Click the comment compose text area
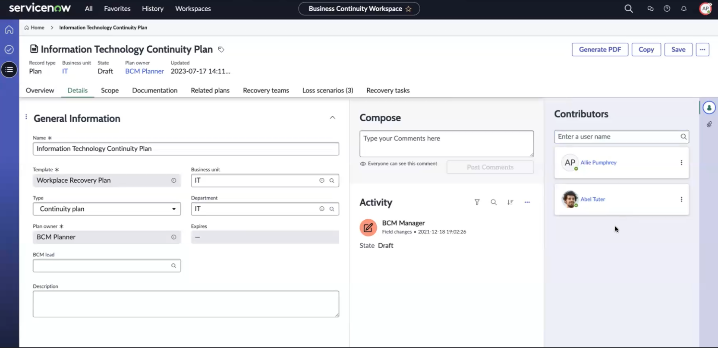The width and height of the screenshot is (718, 348). (446, 144)
